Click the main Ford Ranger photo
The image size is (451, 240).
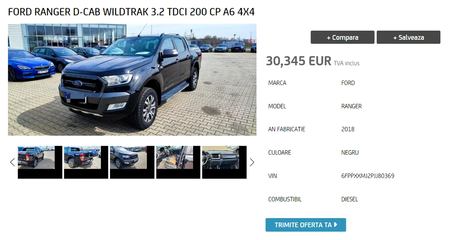(x=132, y=80)
